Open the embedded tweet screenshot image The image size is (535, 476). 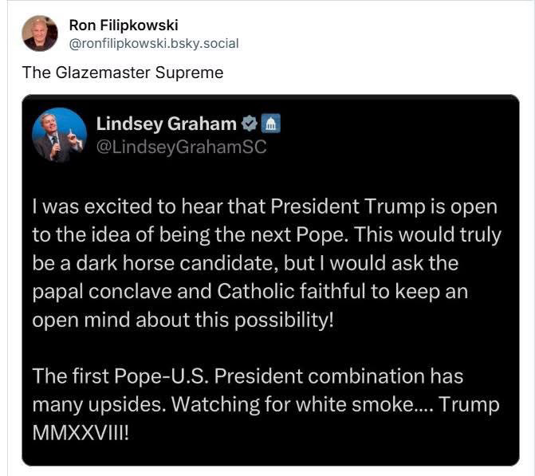(x=270, y=280)
